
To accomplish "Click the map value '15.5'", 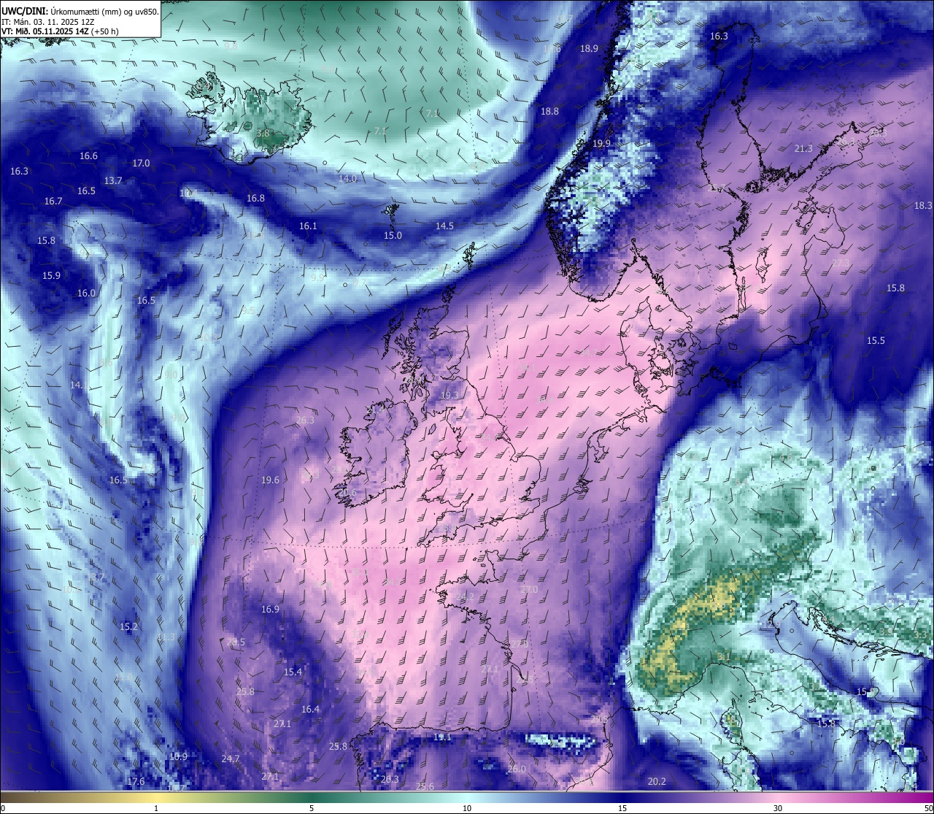I will pyautogui.click(x=876, y=340).
